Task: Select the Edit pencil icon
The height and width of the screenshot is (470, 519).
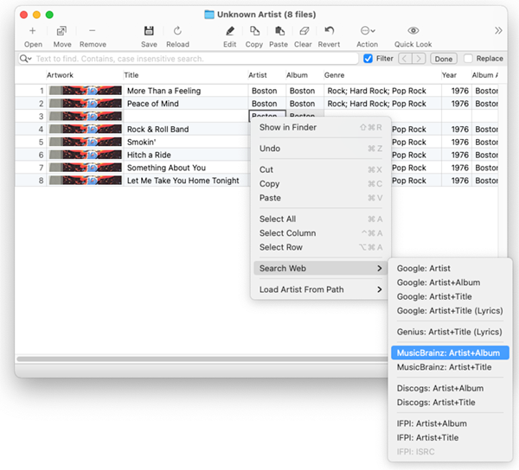Action: 230,31
